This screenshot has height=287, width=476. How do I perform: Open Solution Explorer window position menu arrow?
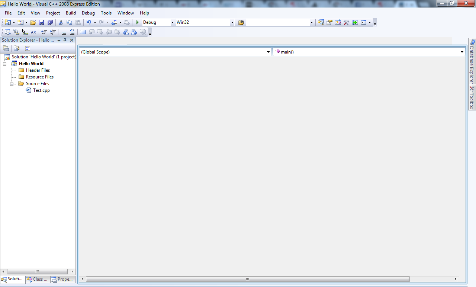(x=59, y=40)
